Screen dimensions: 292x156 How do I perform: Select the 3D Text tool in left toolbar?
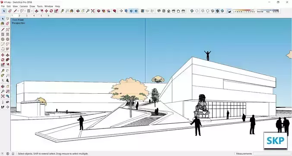[7, 80]
